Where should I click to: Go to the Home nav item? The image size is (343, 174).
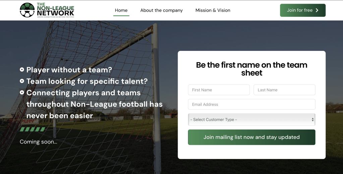coord(121,10)
